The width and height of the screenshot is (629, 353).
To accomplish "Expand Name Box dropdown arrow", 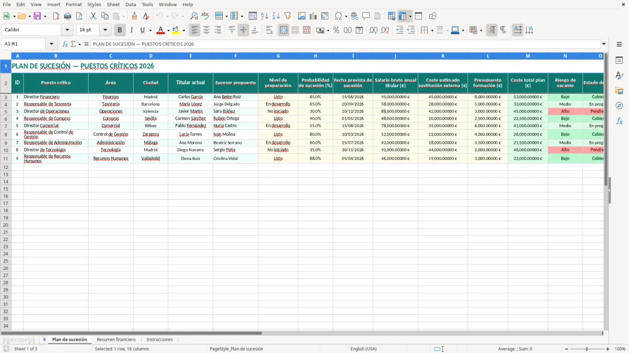I will pyautogui.click(x=51, y=44).
